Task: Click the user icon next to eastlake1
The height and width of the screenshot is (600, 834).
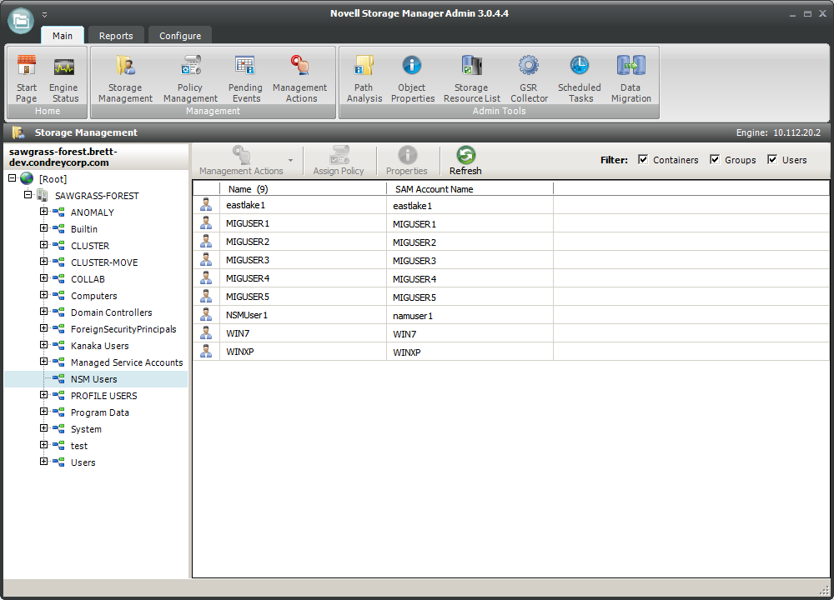Action: 206,205
